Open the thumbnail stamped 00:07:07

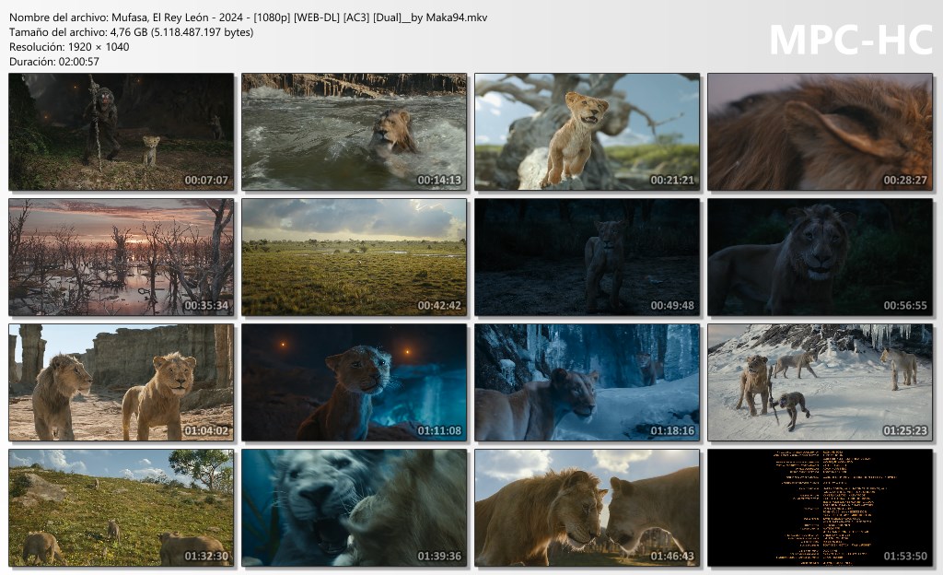pos(121,132)
